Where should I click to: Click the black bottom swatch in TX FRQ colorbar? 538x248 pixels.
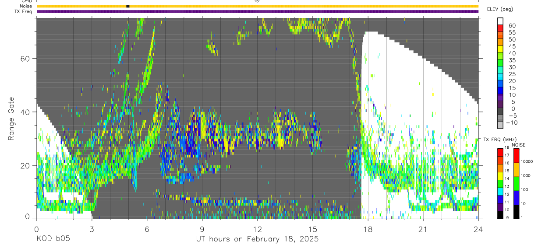point(500,215)
